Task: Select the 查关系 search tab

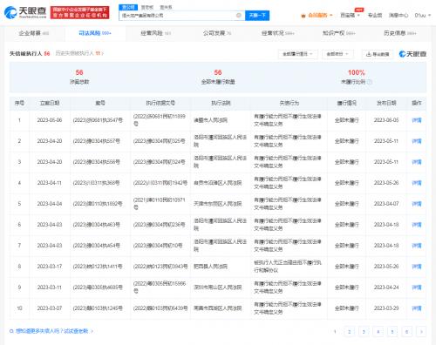Action: click(166, 7)
